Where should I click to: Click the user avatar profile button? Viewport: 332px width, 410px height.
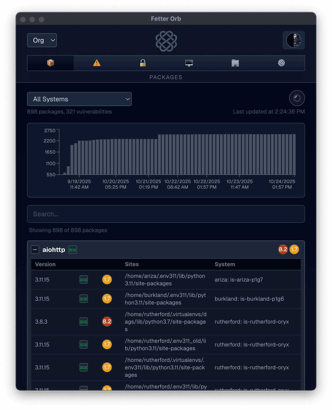point(294,40)
